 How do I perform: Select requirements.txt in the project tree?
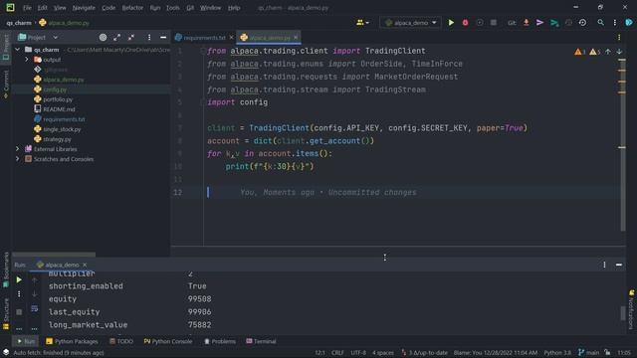point(64,119)
